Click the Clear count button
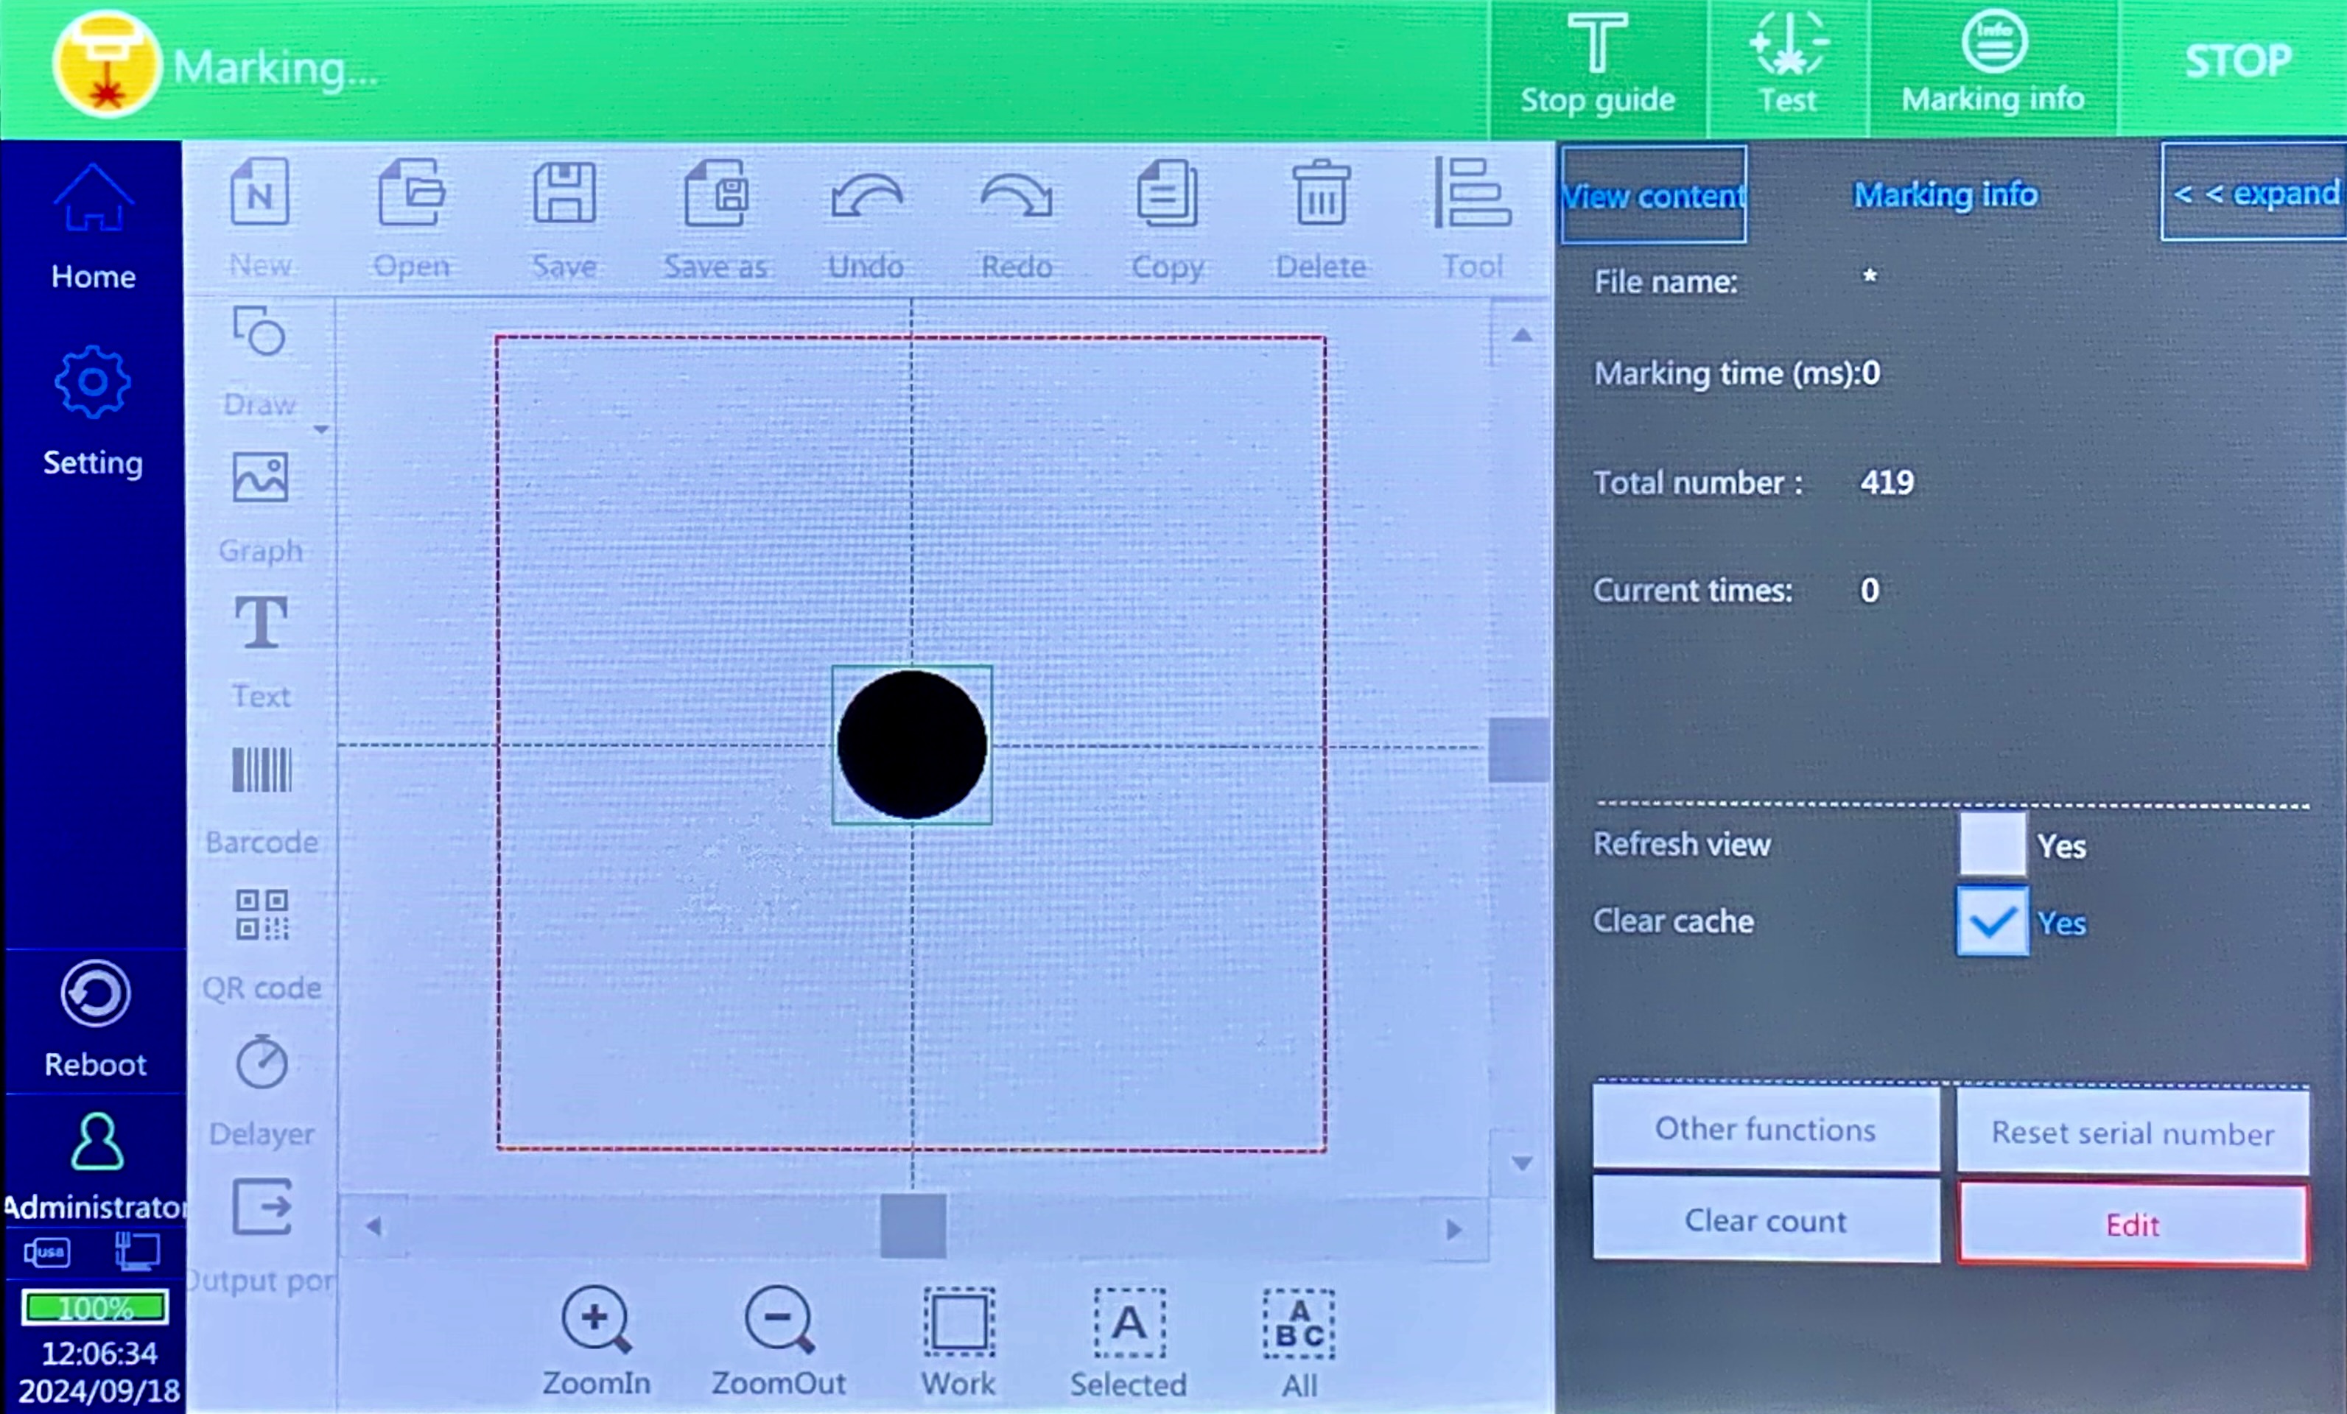The height and width of the screenshot is (1414, 2347). [x=1766, y=1221]
